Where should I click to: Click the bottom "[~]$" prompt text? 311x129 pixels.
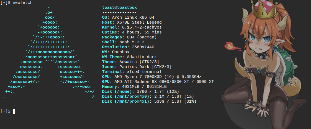5,111
